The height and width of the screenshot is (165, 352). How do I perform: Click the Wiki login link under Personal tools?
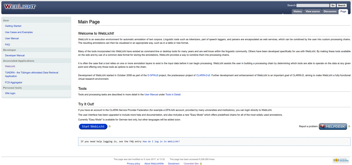[10, 93]
